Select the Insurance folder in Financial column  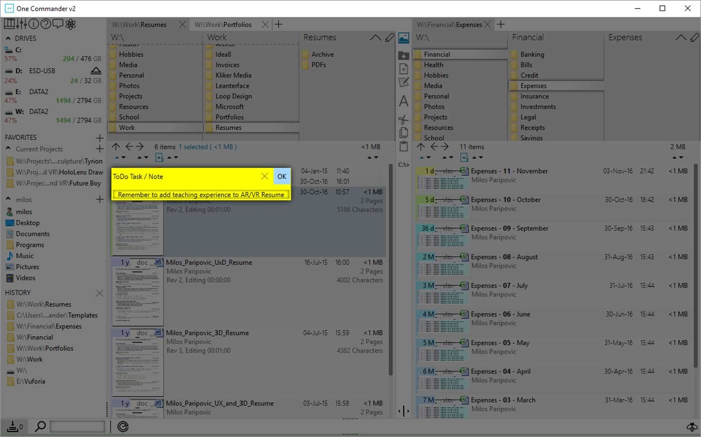click(x=535, y=96)
